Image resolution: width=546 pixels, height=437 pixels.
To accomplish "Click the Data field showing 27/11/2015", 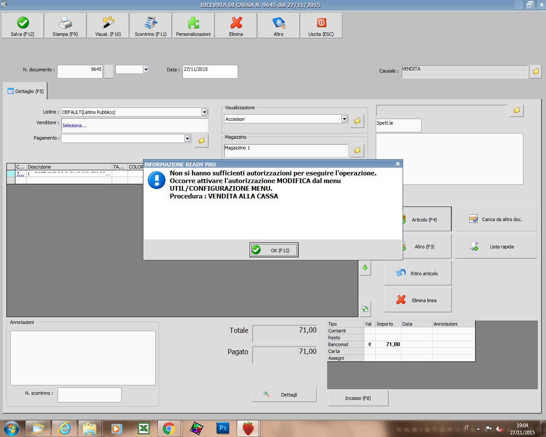I will pyautogui.click(x=210, y=71).
